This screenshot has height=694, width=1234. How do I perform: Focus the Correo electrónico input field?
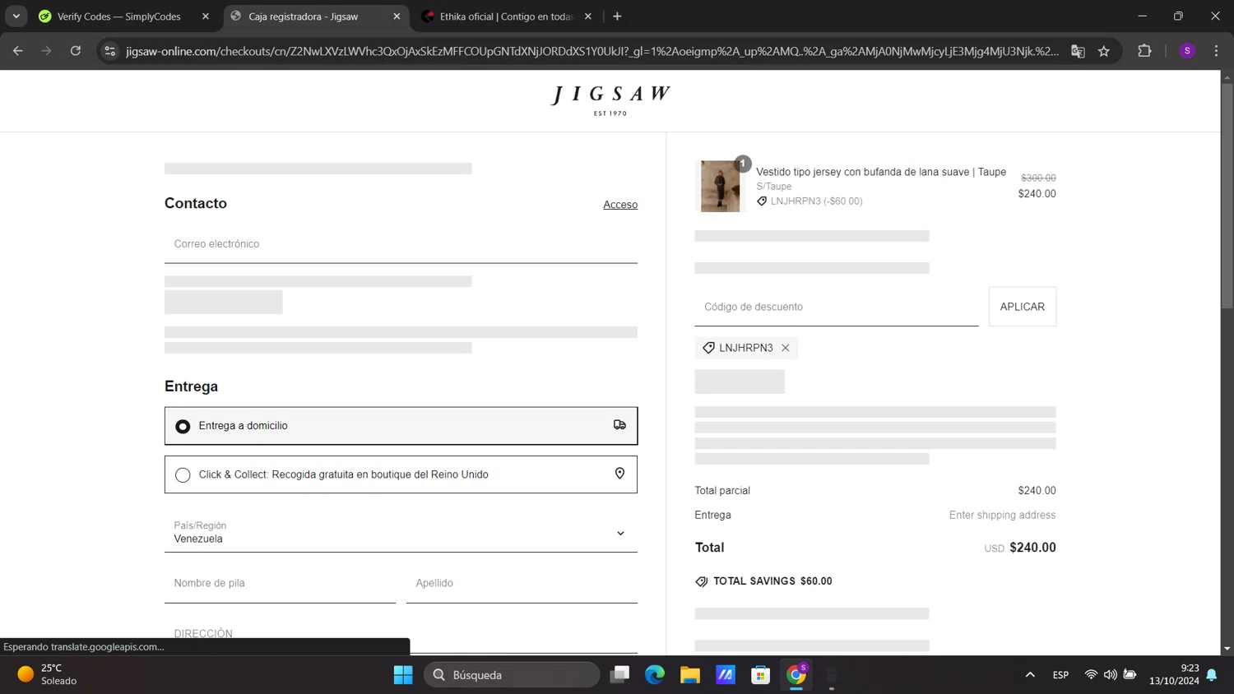(401, 244)
